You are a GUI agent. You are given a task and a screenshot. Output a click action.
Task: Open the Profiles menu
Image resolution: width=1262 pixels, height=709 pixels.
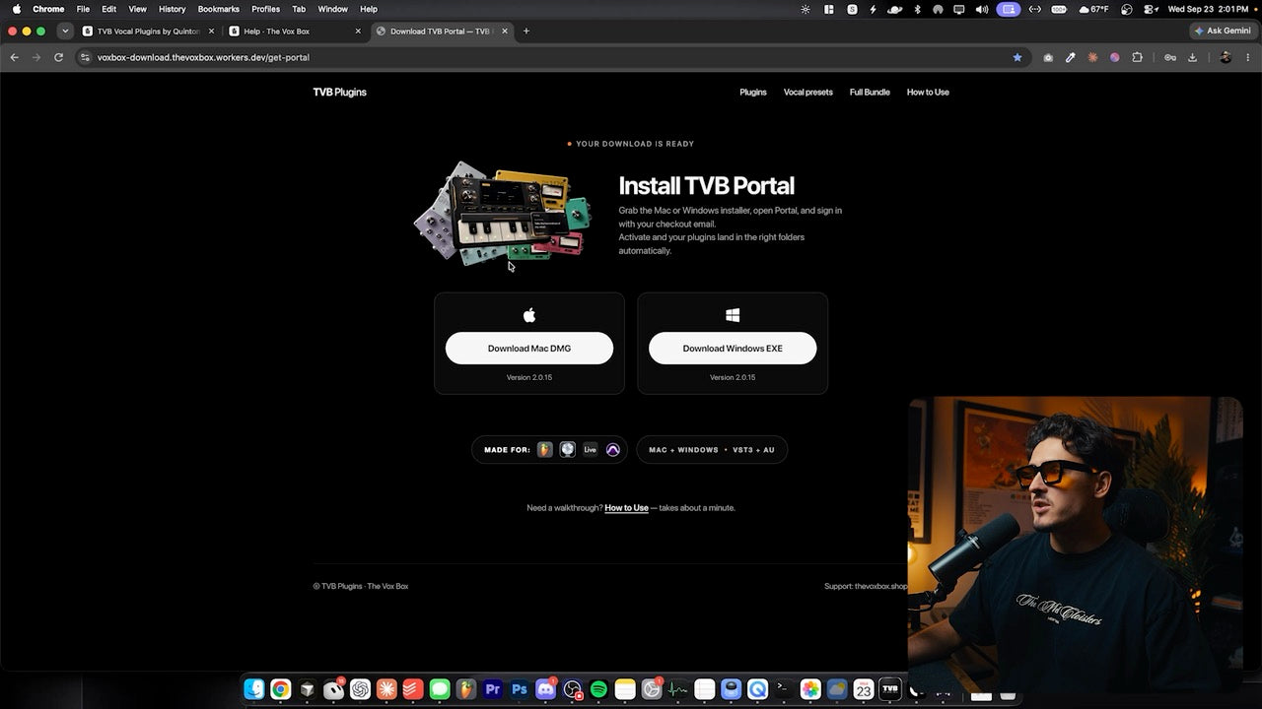[266, 9]
